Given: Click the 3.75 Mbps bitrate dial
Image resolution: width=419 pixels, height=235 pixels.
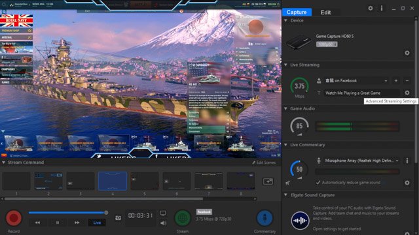Looking at the screenshot, I should (x=299, y=86).
